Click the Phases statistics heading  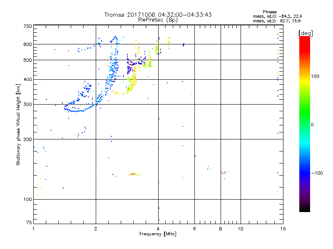point(269,12)
